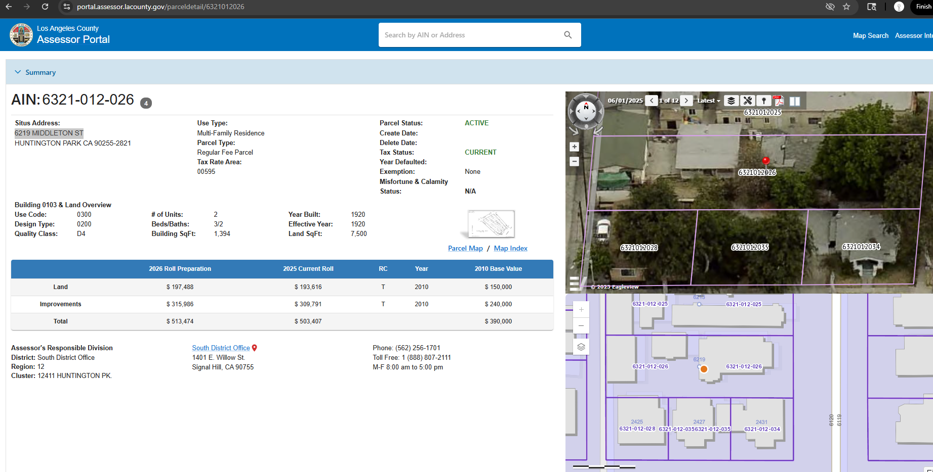This screenshot has width=933, height=472.
Task: Export aerial view with the PDF icon
Action: (779, 101)
